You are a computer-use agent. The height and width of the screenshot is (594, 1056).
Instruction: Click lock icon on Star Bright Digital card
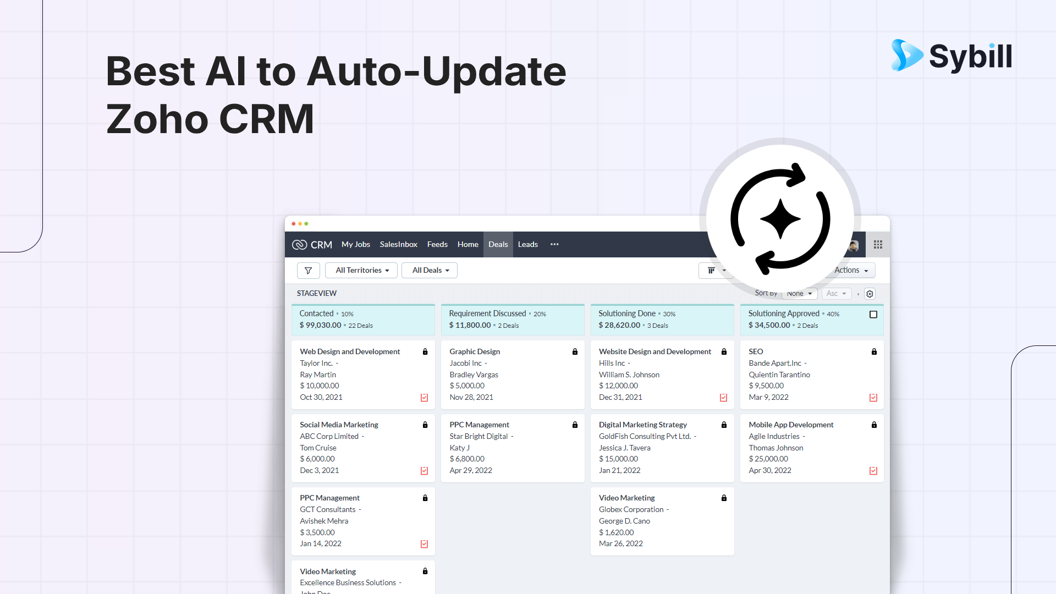coord(575,425)
